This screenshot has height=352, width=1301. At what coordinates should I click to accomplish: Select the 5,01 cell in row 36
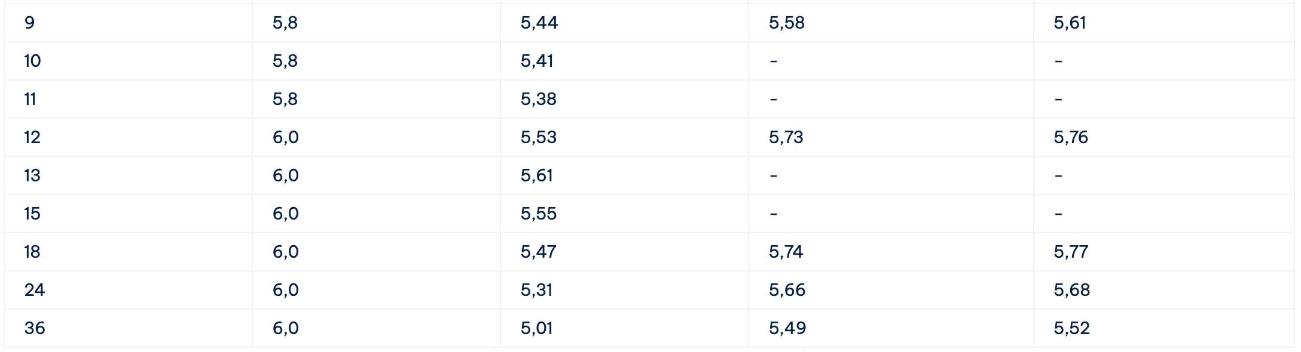(624, 328)
